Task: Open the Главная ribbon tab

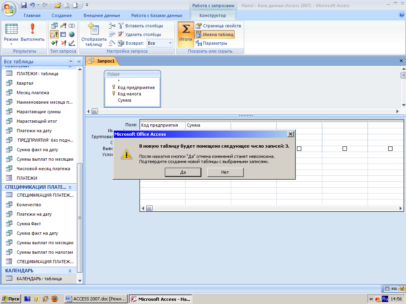Action: 32,15
